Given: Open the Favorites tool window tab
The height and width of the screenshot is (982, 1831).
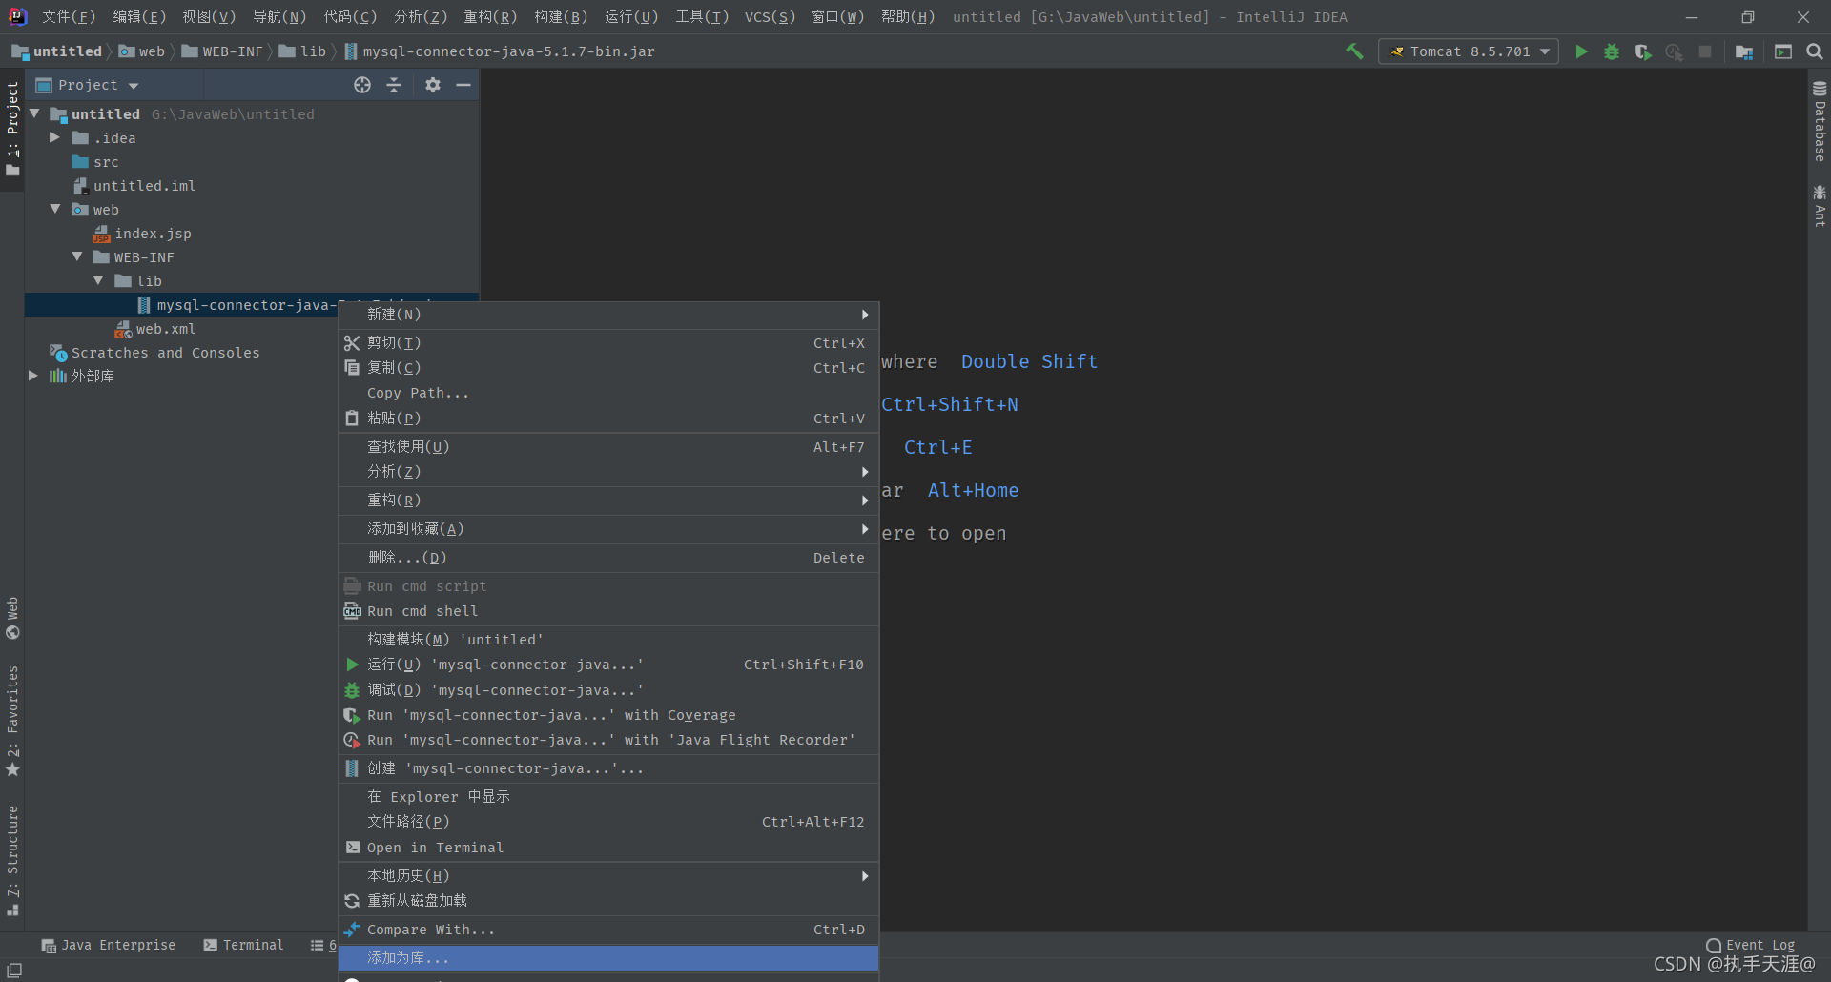Looking at the screenshot, I should pos(12,721).
